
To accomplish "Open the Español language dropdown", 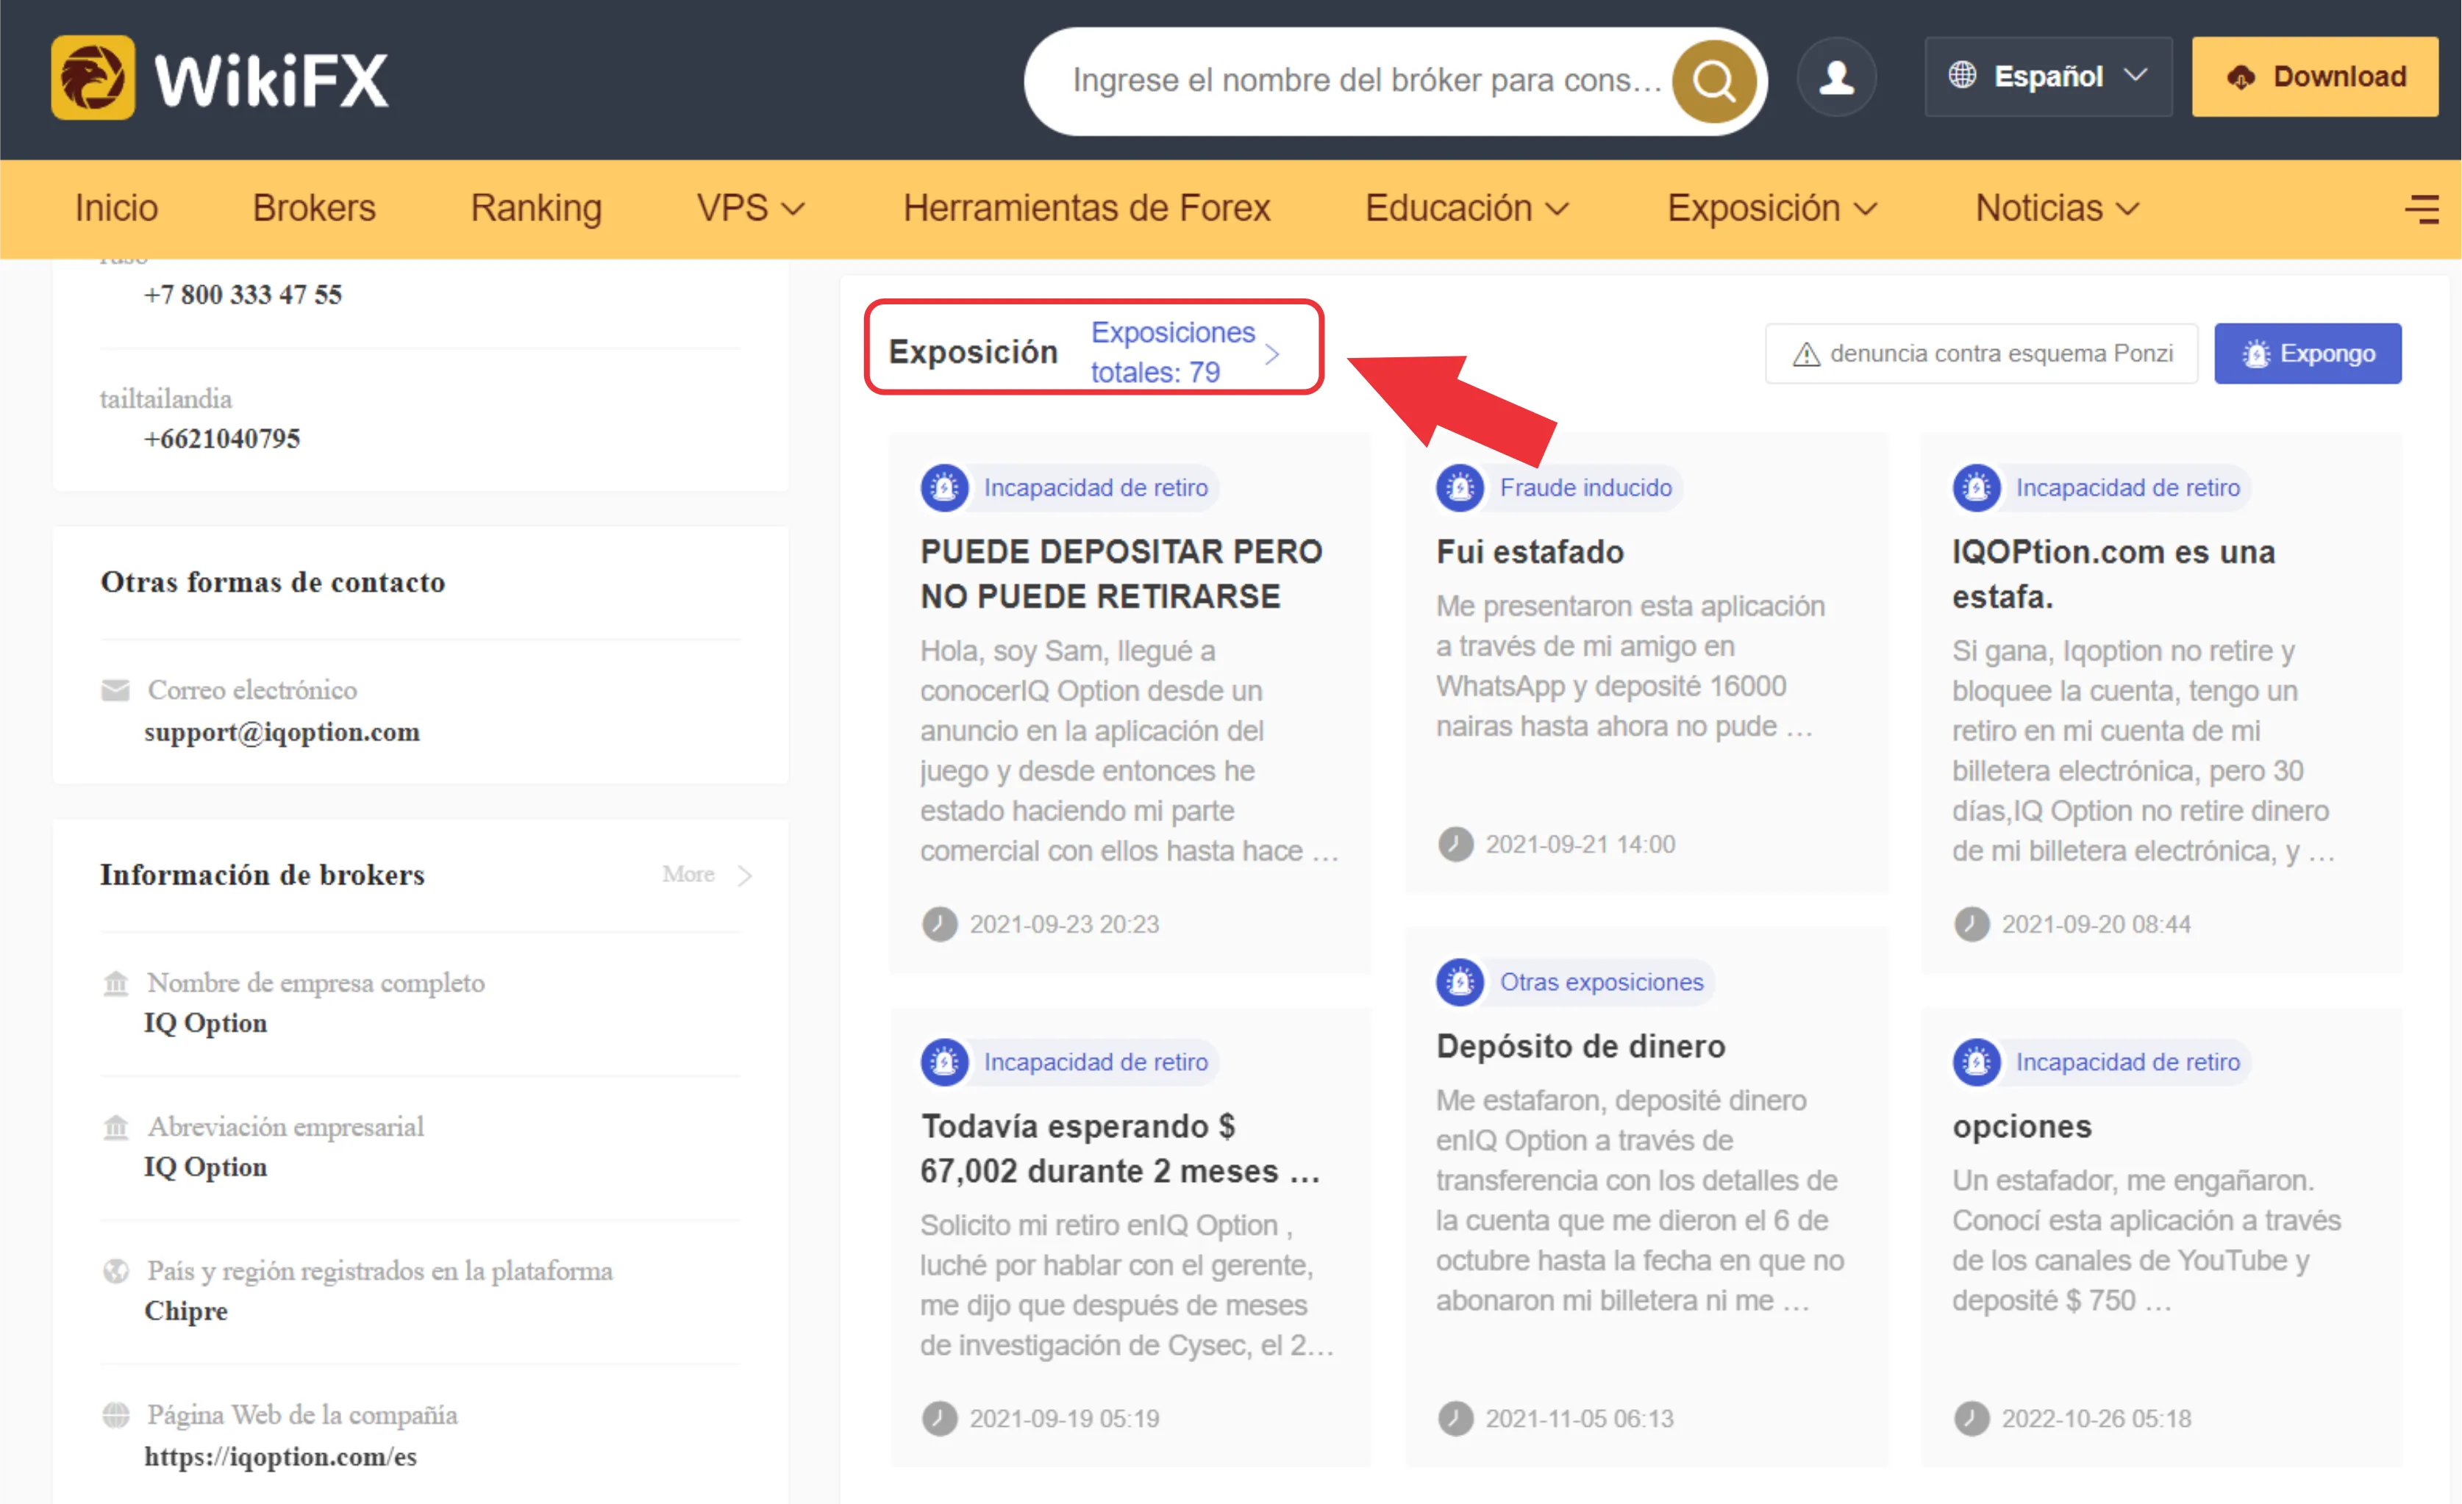I will pos(2048,77).
